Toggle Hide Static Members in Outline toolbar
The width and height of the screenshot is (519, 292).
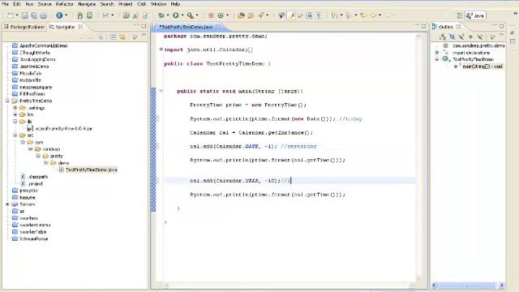tap(461, 37)
